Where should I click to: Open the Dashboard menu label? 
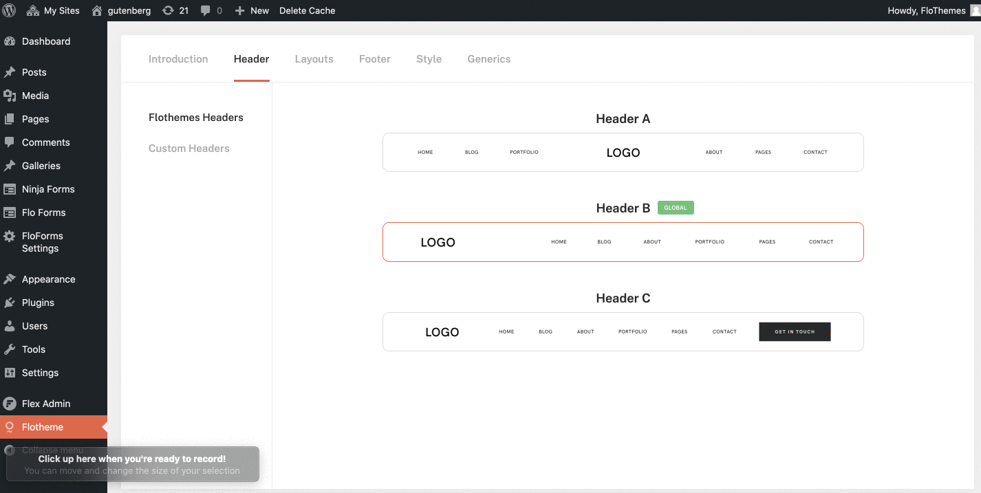pos(46,41)
